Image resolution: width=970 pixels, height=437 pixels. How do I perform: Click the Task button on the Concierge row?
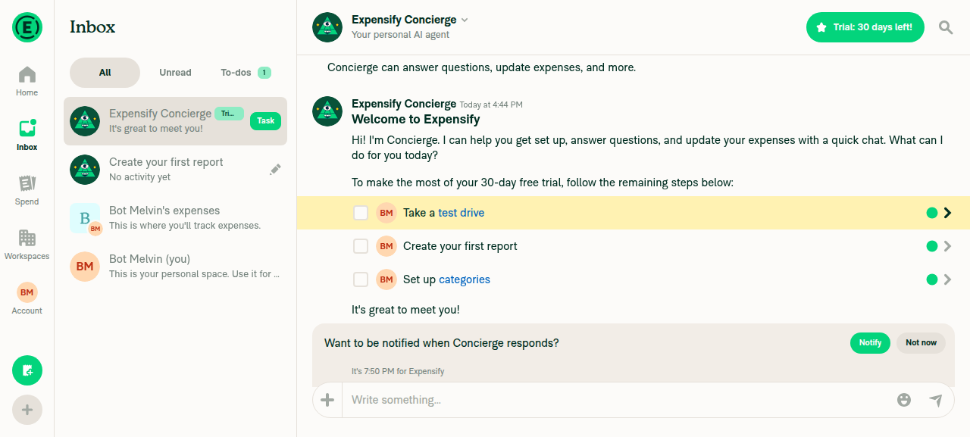pyautogui.click(x=265, y=121)
